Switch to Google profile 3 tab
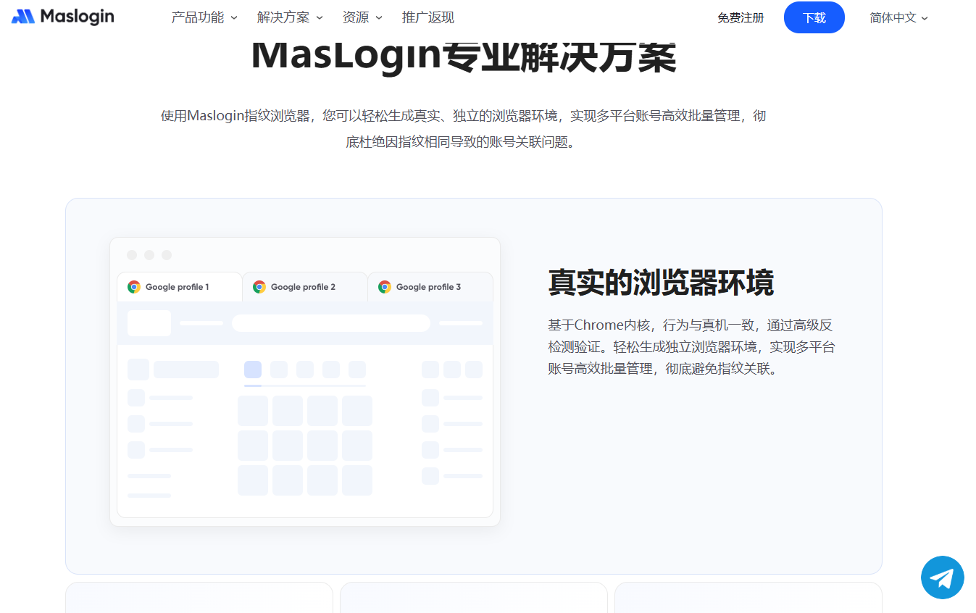The image size is (976, 613). [428, 287]
